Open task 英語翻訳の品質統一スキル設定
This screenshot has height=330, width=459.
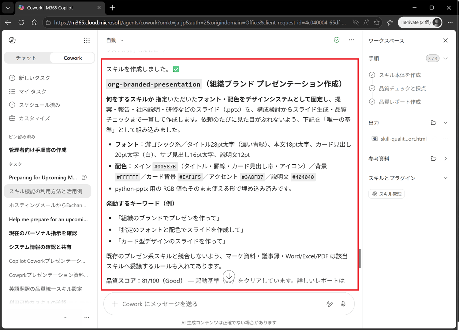(x=46, y=289)
